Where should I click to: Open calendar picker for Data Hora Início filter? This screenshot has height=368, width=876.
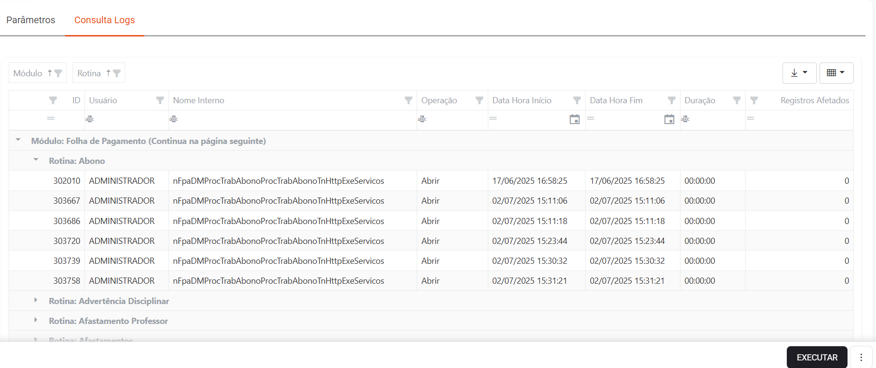click(x=574, y=119)
